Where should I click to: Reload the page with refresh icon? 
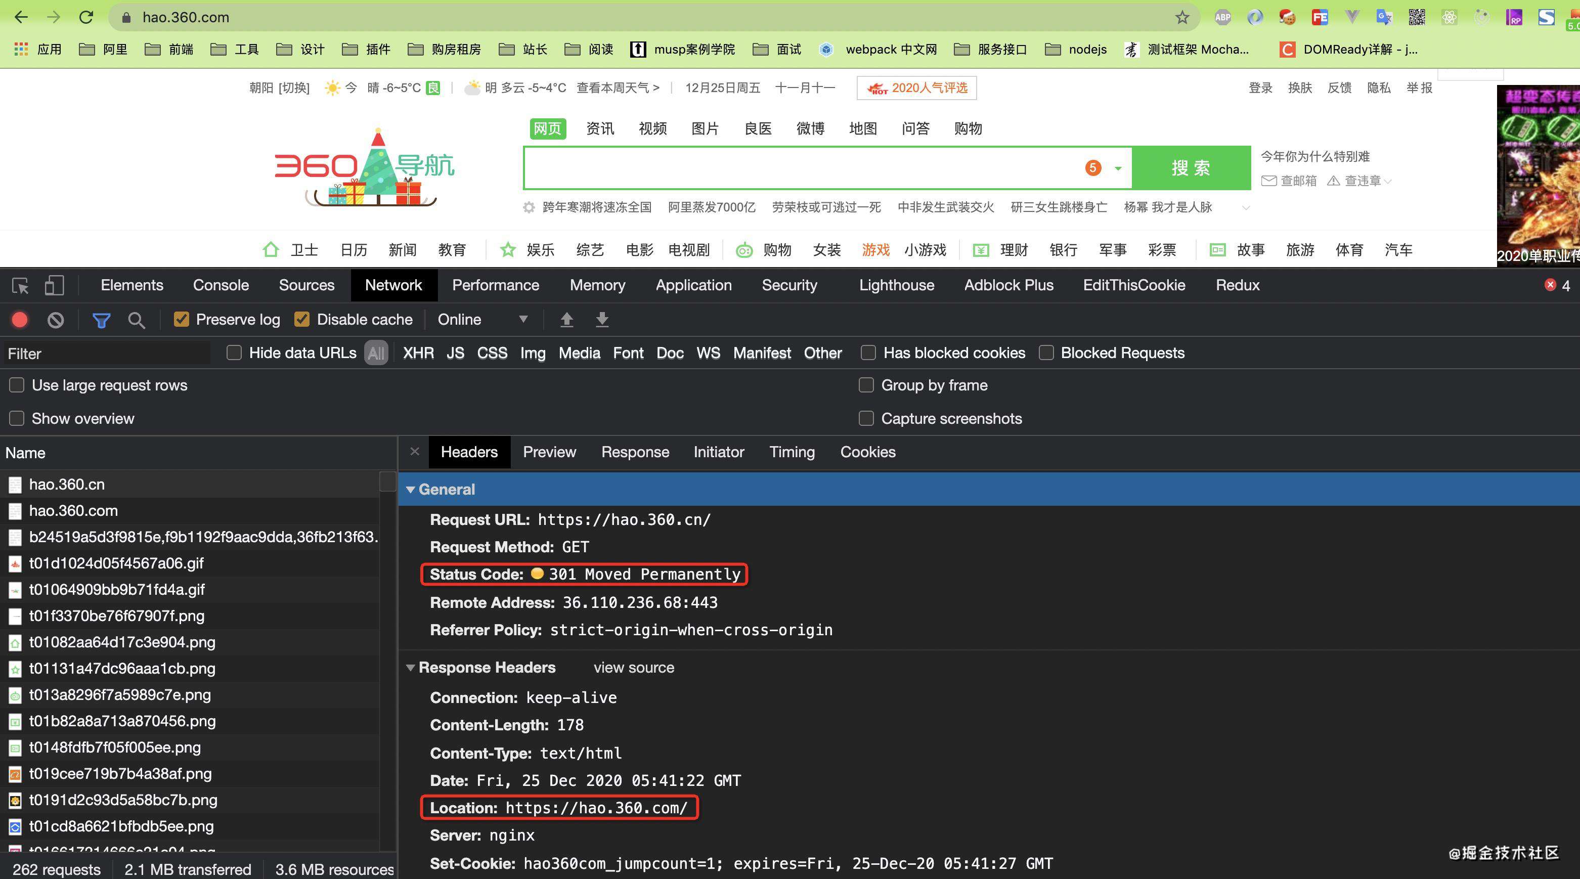click(x=86, y=17)
